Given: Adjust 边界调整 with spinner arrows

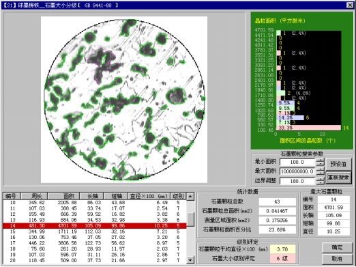Looking at the screenshot, I should (320, 181).
